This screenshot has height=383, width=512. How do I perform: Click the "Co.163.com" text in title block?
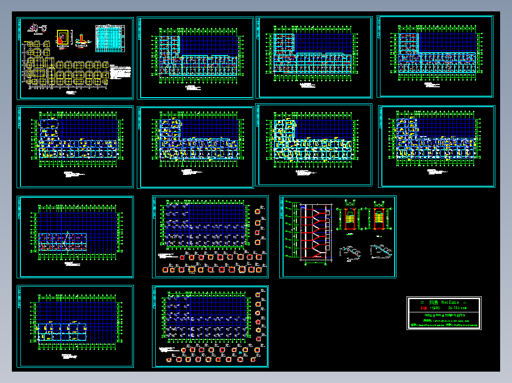point(457,308)
